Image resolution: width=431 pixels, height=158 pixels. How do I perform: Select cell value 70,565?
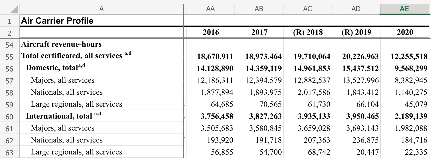[259, 104]
